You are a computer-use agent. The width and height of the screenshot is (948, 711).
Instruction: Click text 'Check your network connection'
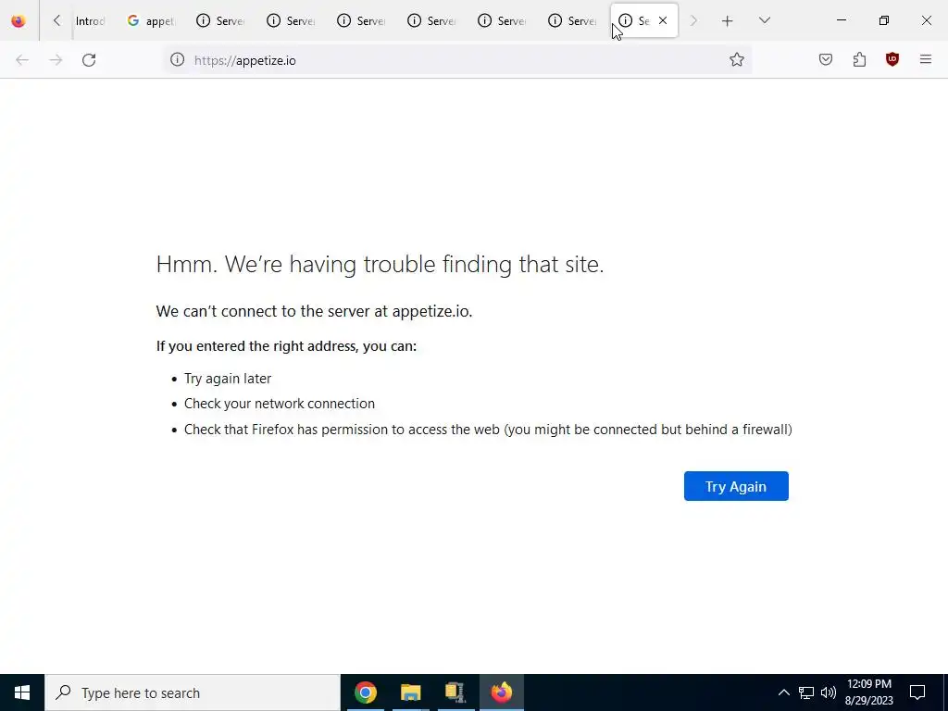pos(280,404)
